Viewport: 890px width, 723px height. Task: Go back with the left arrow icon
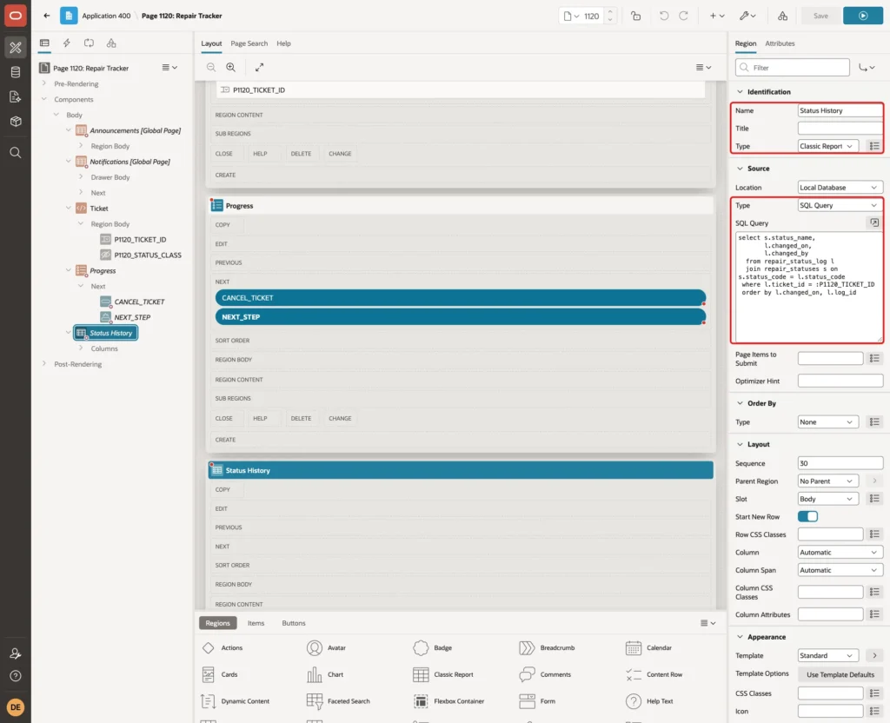(x=47, y=16)
